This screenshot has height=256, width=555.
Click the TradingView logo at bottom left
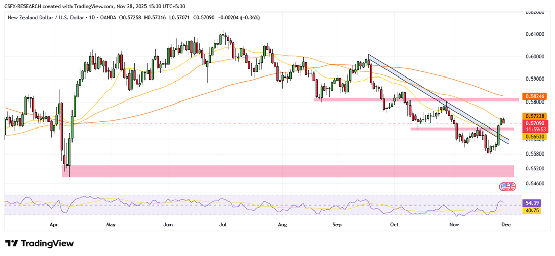[39, 243]
